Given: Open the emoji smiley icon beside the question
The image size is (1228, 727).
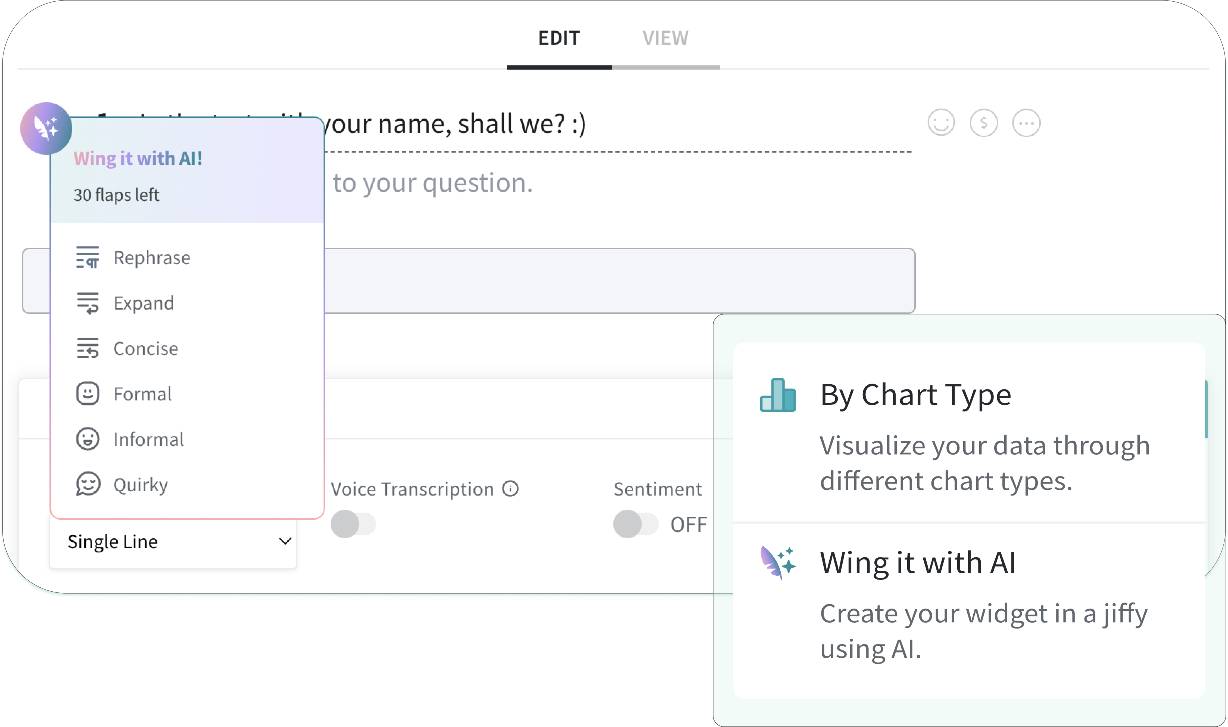Looking at the screenshot, I should 941,123.
